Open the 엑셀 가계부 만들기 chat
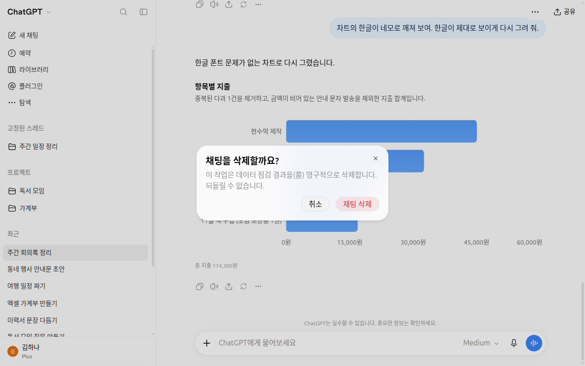The width and height of the screenshot is (585, 366). (x=75, y=303)
